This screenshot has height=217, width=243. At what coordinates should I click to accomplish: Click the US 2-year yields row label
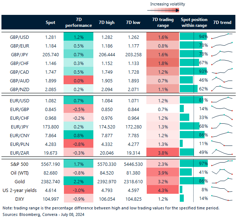pos(20,189)
